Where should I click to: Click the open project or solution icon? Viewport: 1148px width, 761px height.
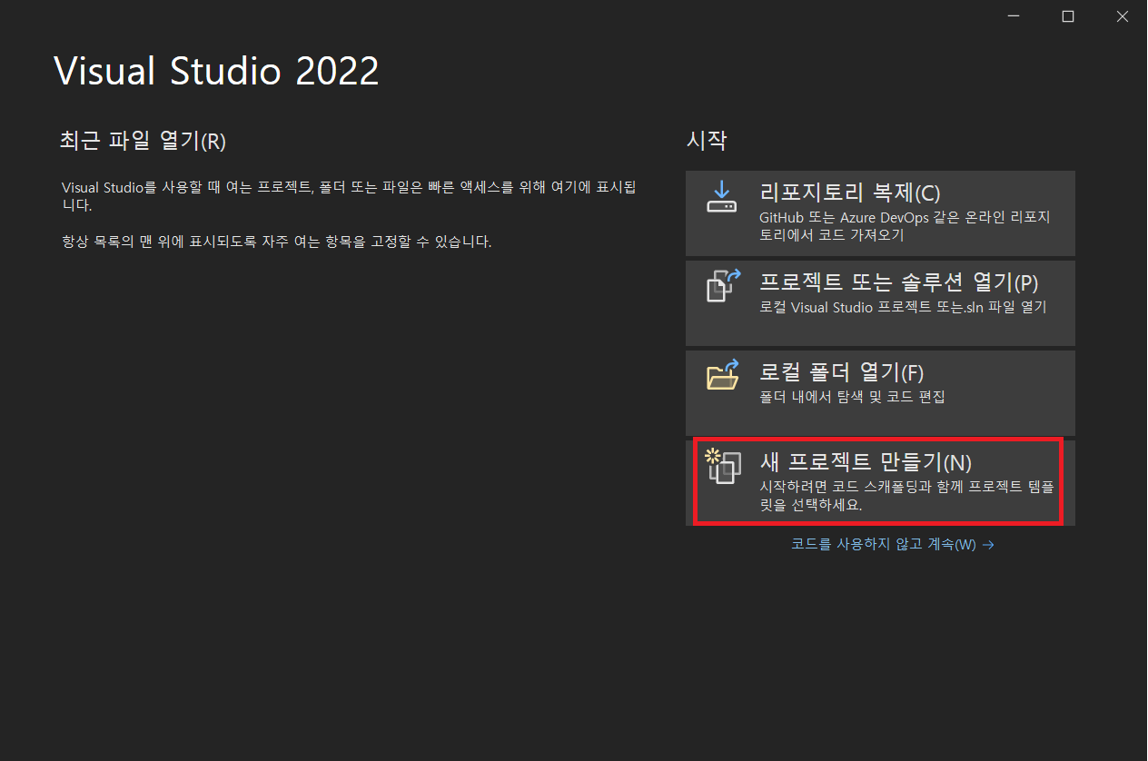click(724, 285)
